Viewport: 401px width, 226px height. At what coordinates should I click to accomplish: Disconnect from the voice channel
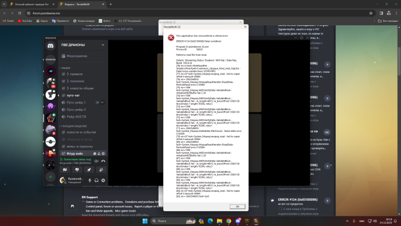coord(103,161)
